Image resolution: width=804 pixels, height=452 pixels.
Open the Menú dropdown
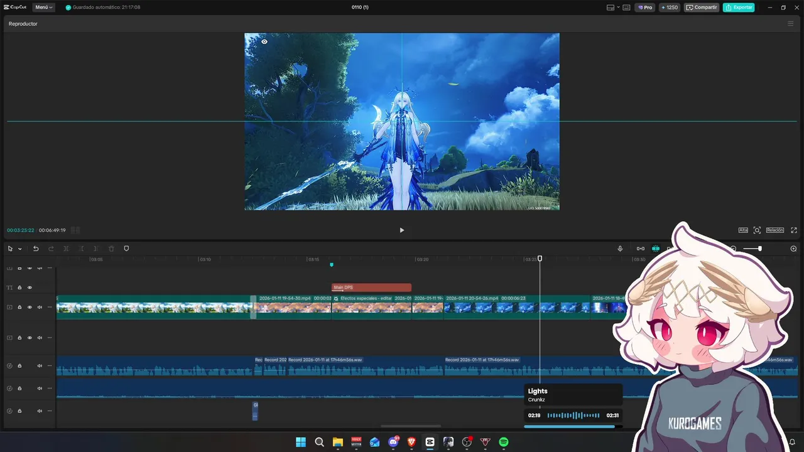pos(43,8)
